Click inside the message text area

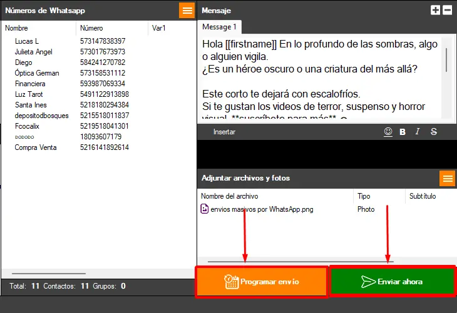pyautogui.click(x=319, y=75)
